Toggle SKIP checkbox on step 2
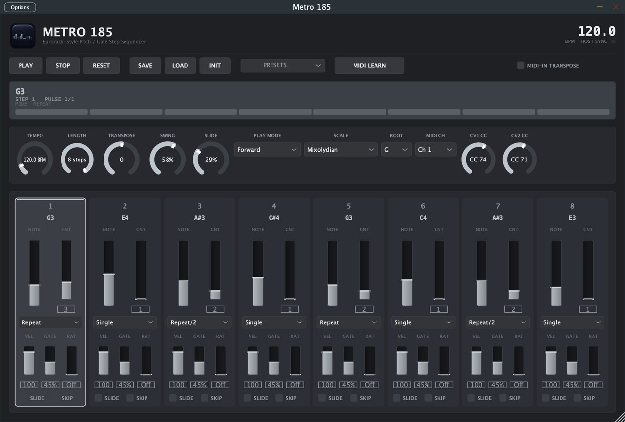625x422 pixels. 130,398
